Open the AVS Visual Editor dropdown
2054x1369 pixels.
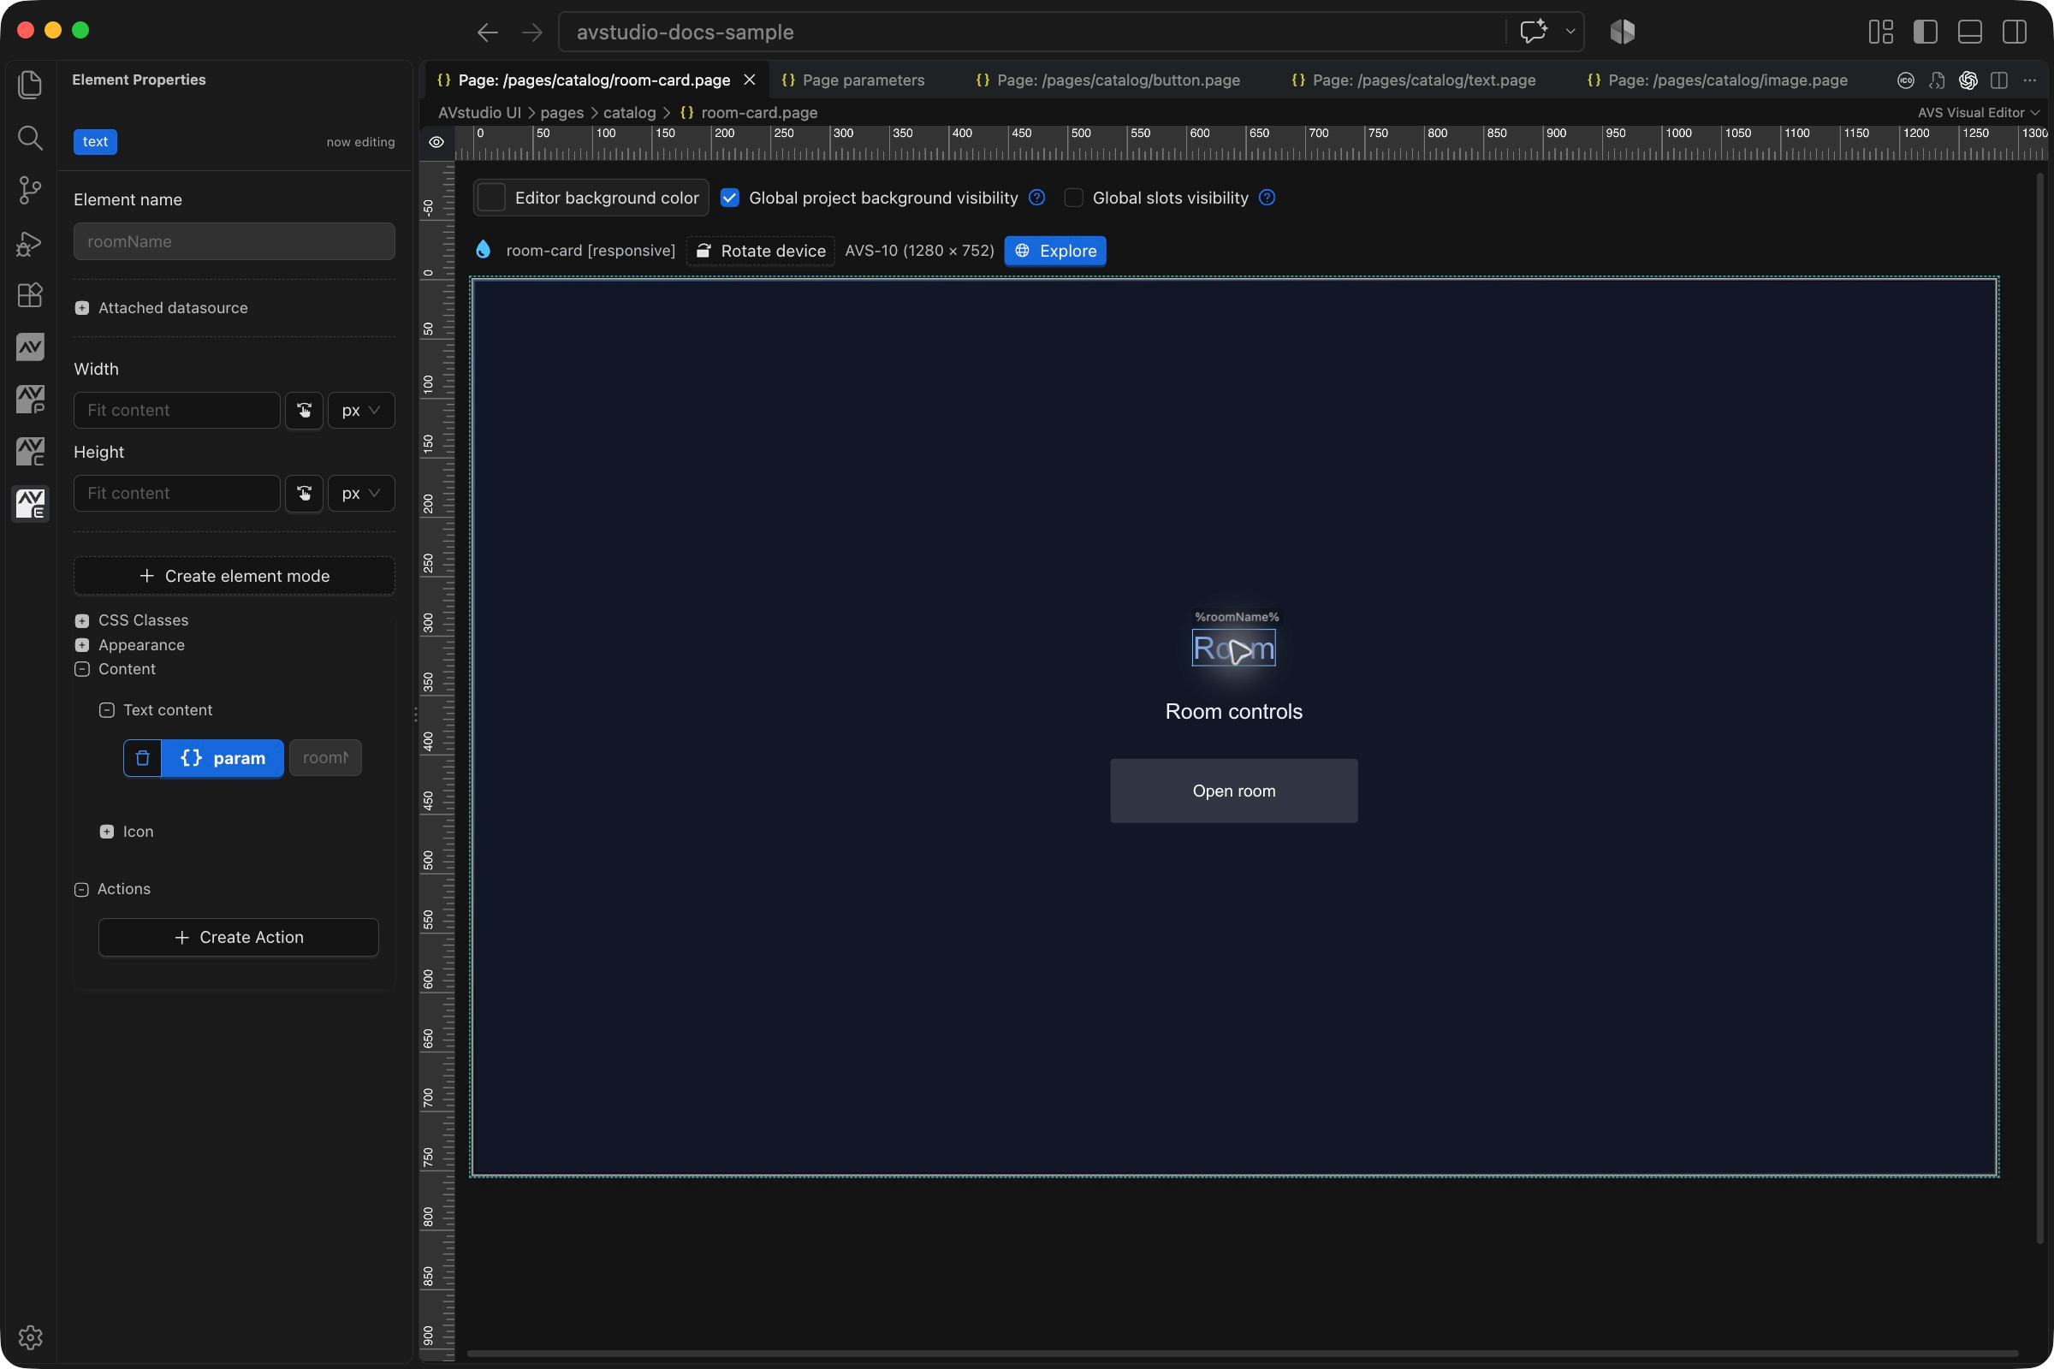(x=1978, y=113)
